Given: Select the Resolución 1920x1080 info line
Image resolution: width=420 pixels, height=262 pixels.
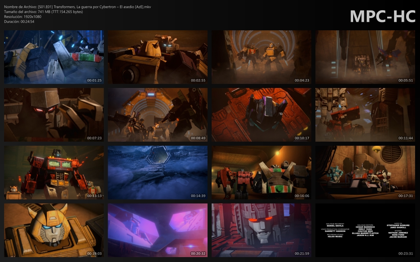Looking at the screenshot, I should pyautogui.click(x=24, y=16).
